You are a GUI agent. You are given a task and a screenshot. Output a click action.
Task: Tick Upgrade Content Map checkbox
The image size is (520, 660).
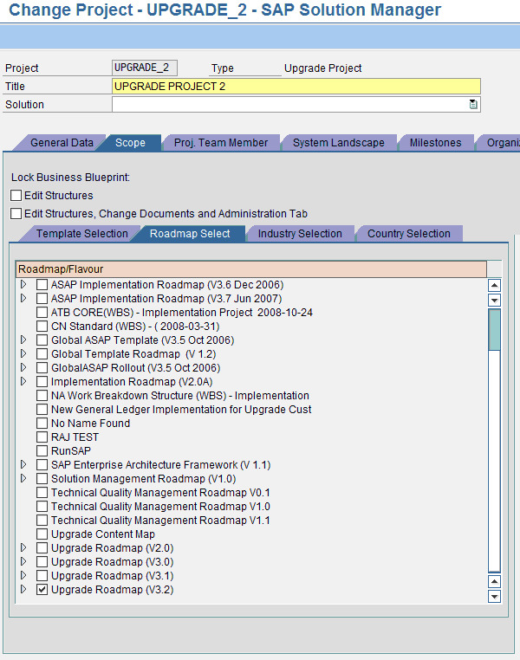(42, 534)
